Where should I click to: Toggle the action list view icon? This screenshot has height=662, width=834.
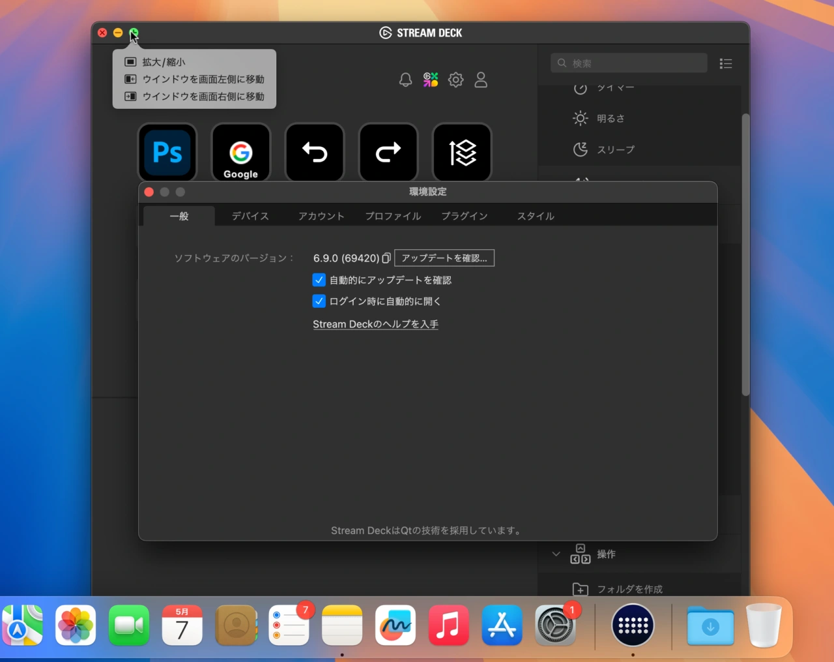(726, 63)
